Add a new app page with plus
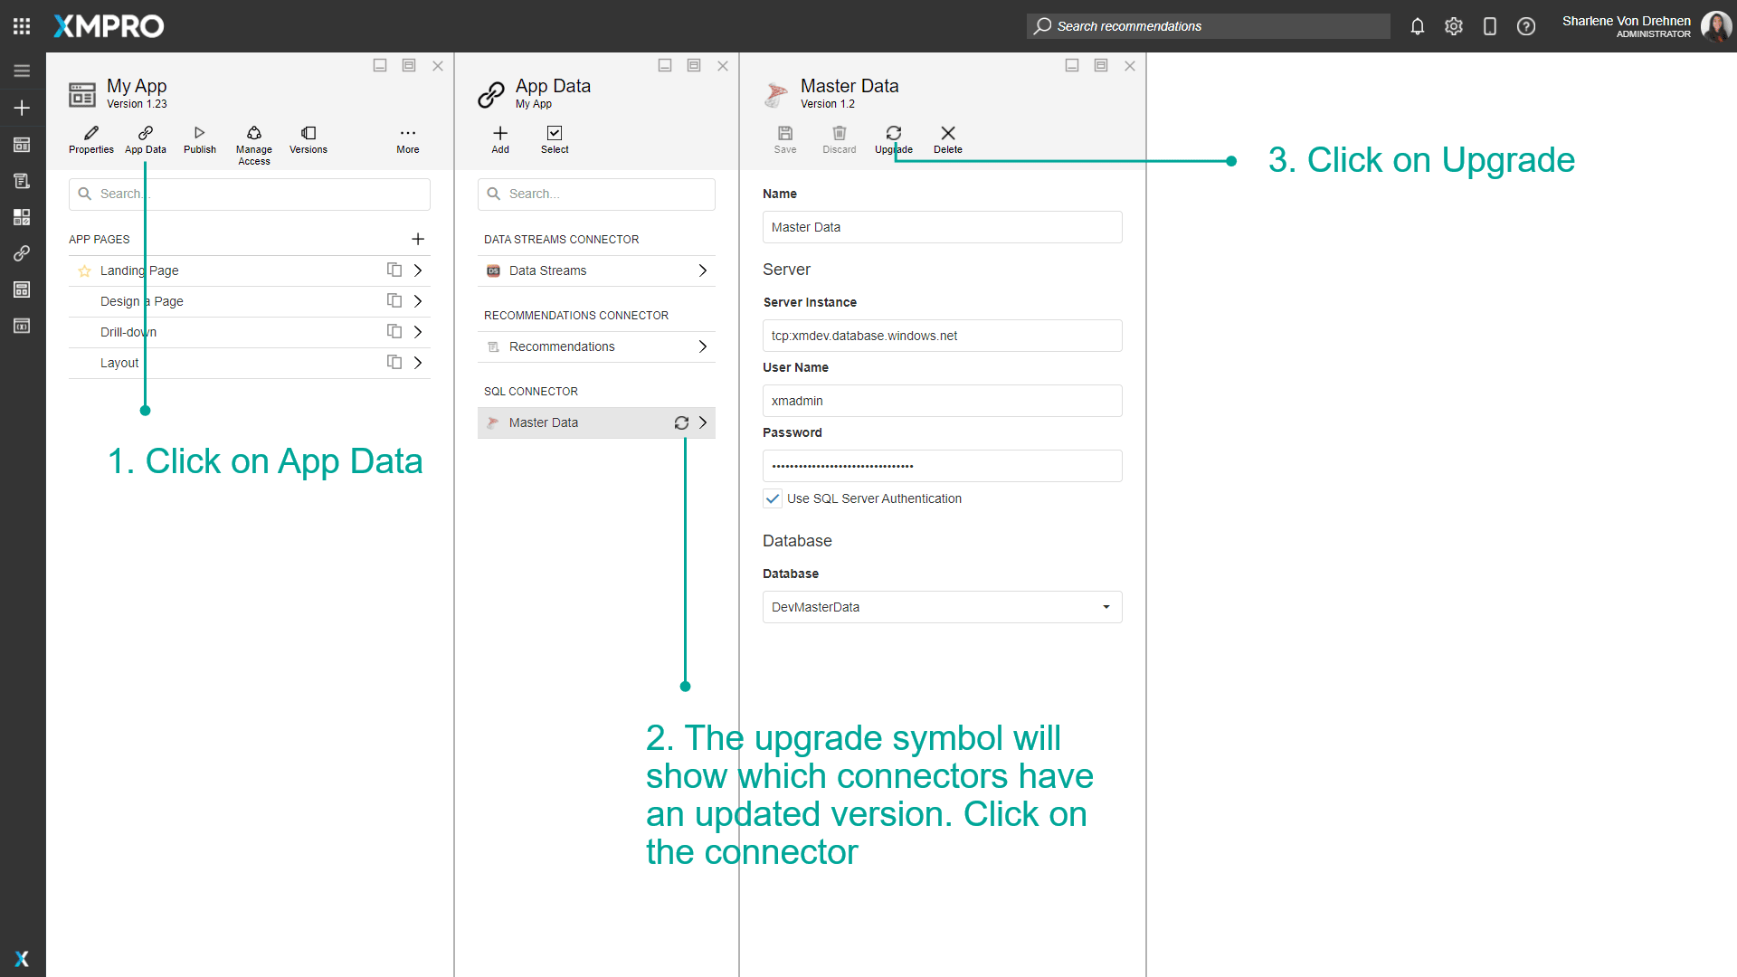The width and height of the screenshot is (1737, 977). pyautogui.click(x=418, y=239)
